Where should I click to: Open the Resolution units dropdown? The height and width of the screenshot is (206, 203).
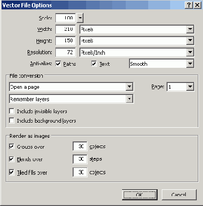pos(190,52)
